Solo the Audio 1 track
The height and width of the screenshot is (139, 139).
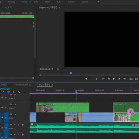coord(19,125)
